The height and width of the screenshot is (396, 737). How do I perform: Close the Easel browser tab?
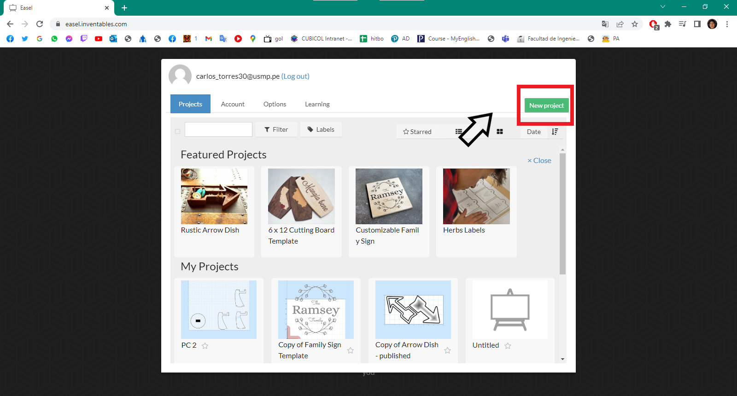pos(107,8)
